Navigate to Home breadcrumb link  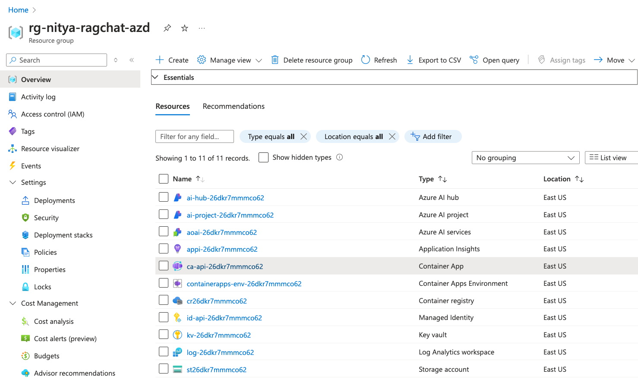tap(18, 10)
